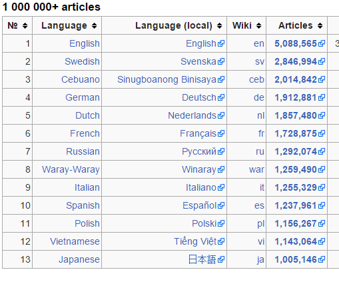Open the Русский external link
Viewport: 339px width, 282px height.
[199, 151]
